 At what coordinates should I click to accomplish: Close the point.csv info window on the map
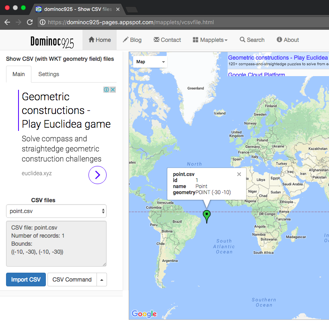[239, 174]
